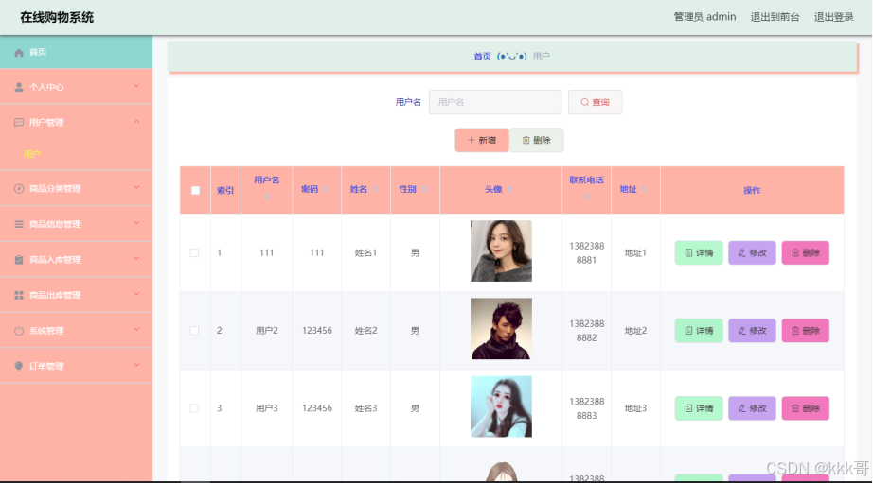Viewport: 873px width, 483px height.
Task: Click the grid icon beside 商品出库管理
Action: coord(19,295)
